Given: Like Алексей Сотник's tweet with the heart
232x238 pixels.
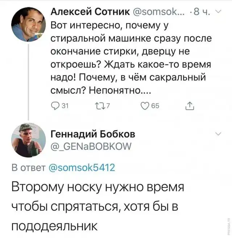Looking at the screenshot, I should [x=145, y=106].
